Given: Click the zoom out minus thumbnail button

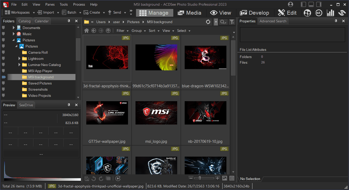Looking at the screenshot, I should pyautogui.click(x=191, y=178).
